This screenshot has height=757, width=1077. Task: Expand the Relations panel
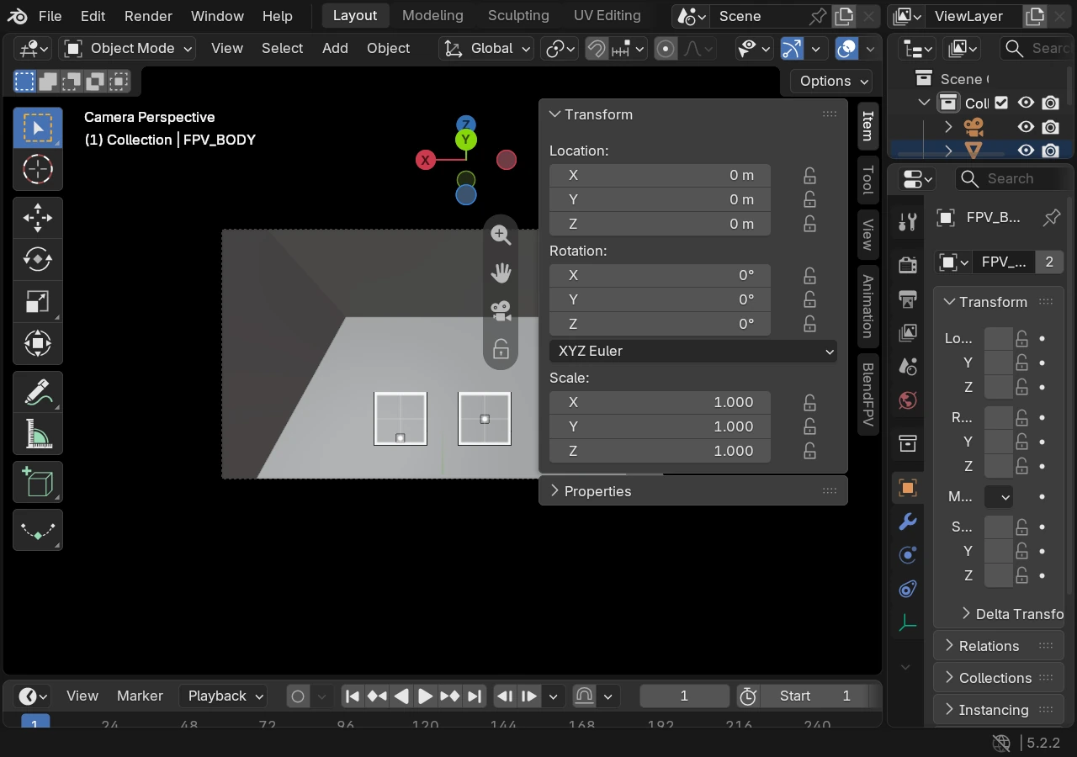point(999,646)
